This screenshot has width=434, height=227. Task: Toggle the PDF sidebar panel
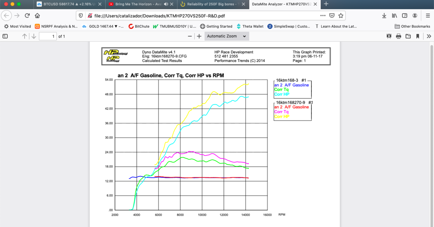coord(4,36)
